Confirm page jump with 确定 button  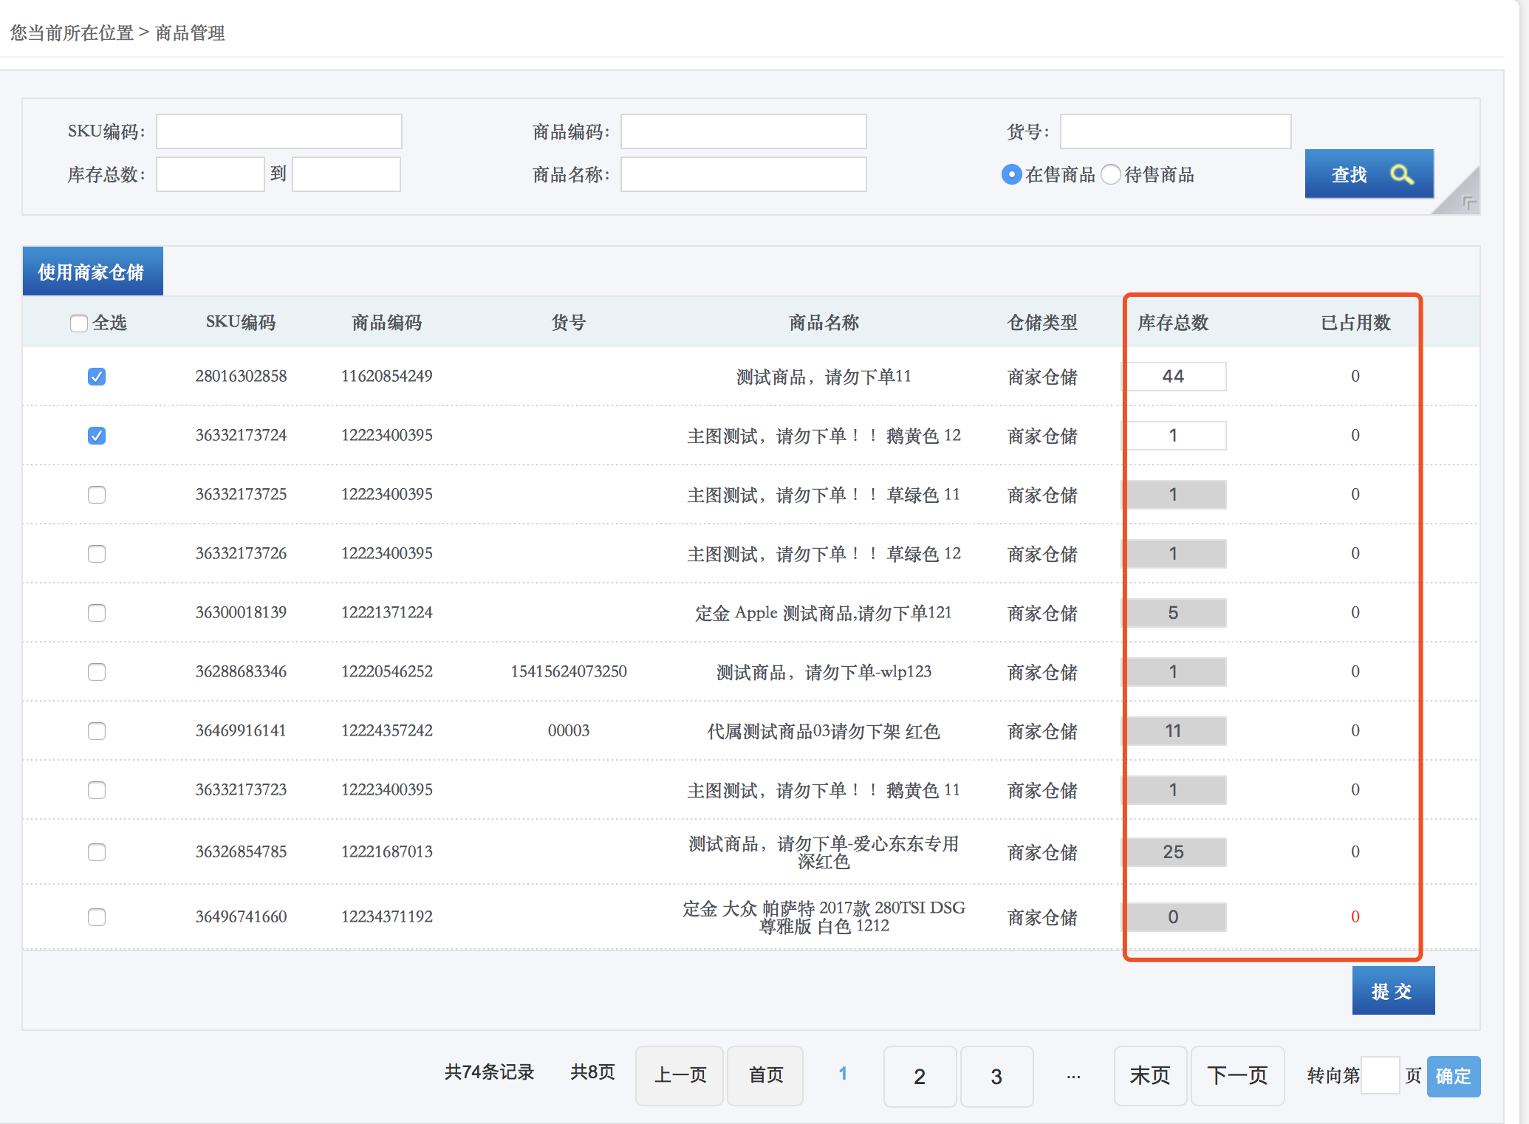pyautogui.click(x=1452, y=1076)
